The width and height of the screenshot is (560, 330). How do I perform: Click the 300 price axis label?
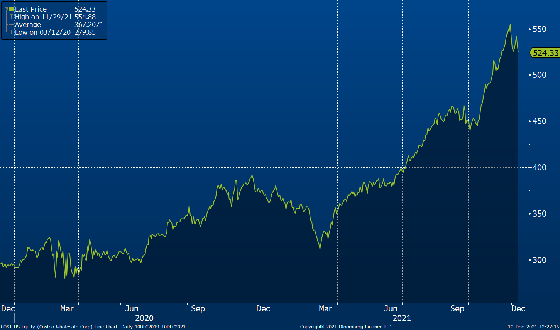pyautogui.click(x=540, y=260)
